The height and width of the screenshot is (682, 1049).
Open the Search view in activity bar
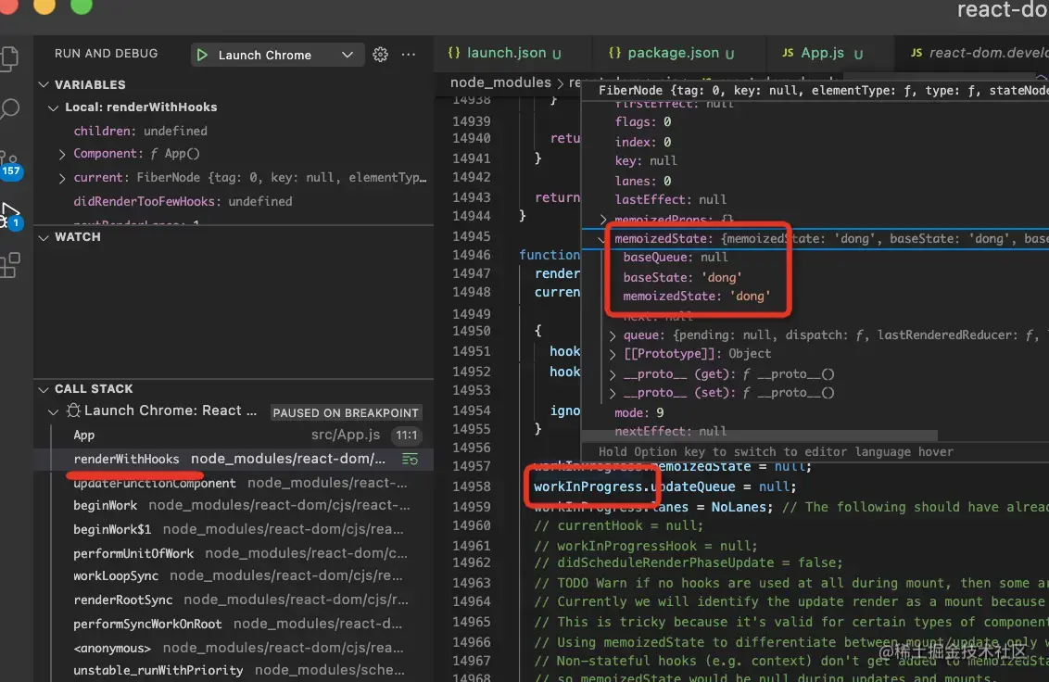click(9, 108)
